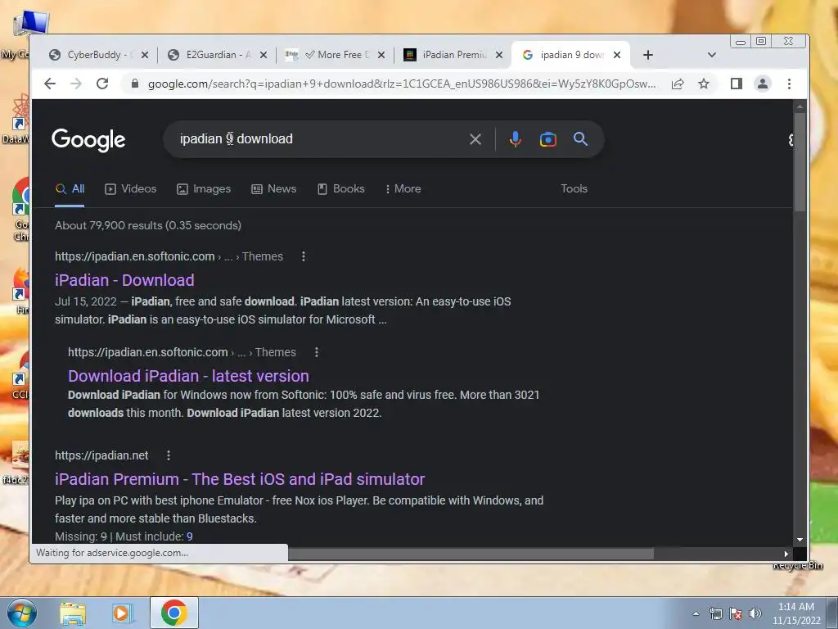Open the network tray icon
The width and height of the screenshot is (838, 629).
716,614
